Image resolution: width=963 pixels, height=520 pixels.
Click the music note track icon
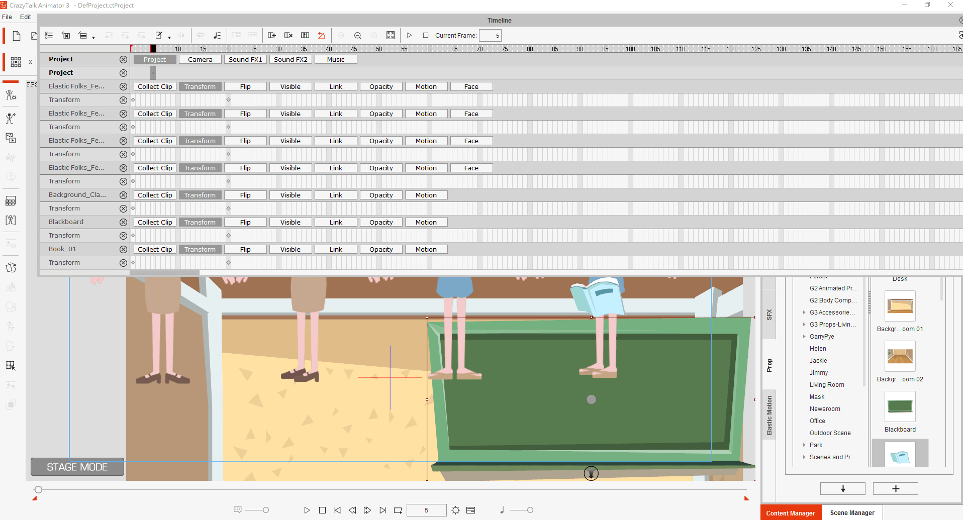pyautogui.click(x=217, y=35)
